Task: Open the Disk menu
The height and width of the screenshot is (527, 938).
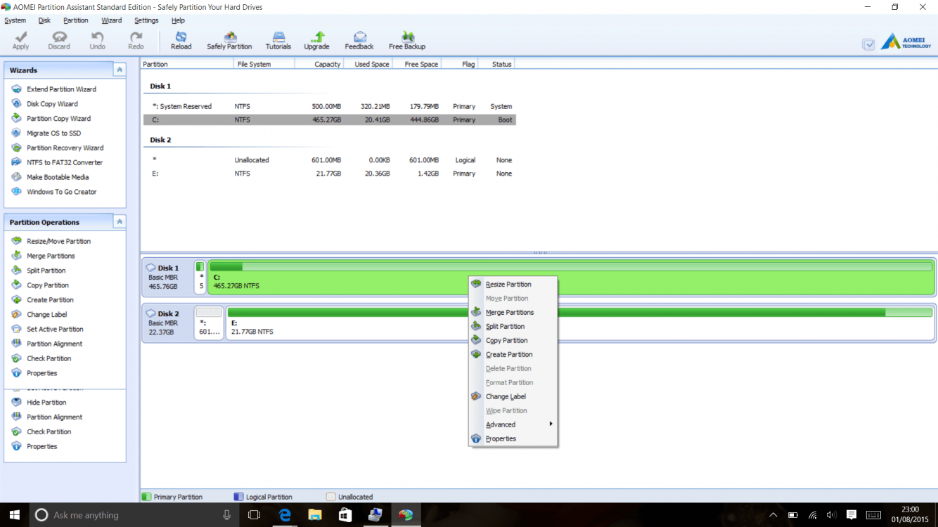Action: [x=44, y=20]
